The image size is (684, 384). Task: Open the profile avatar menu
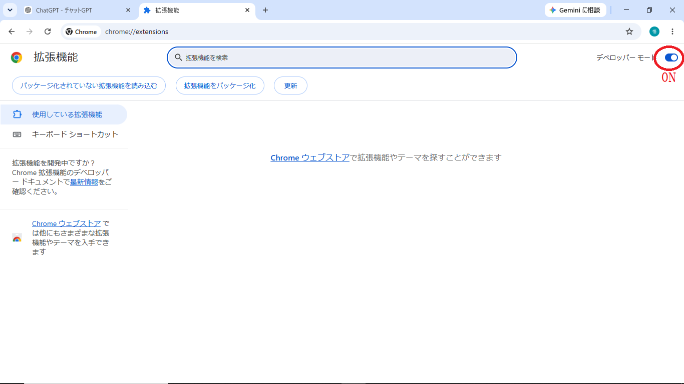[654, 31]
